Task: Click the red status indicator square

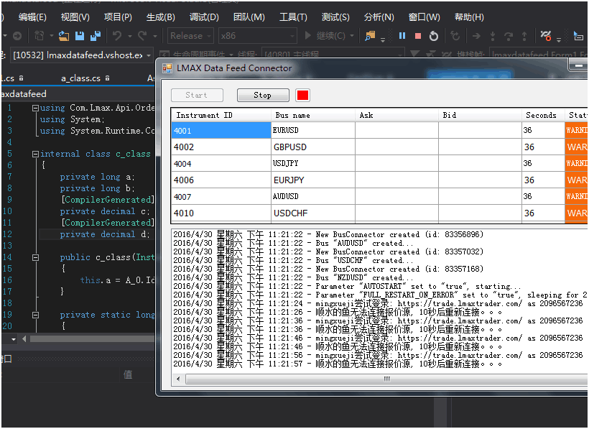Action: point(302,96)
